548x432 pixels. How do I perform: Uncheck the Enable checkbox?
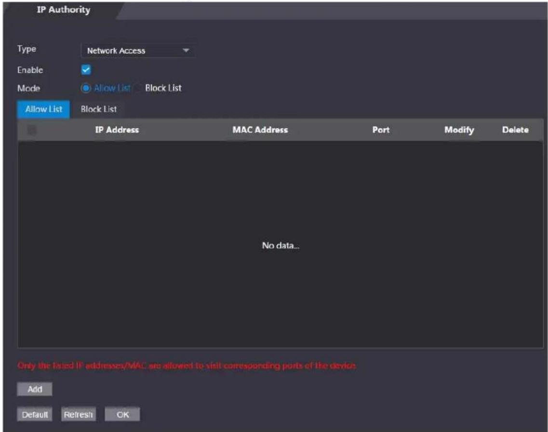tap(86, 70)
